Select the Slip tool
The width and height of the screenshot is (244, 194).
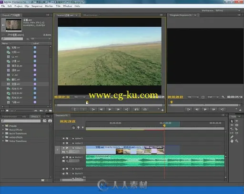[232, 133]
